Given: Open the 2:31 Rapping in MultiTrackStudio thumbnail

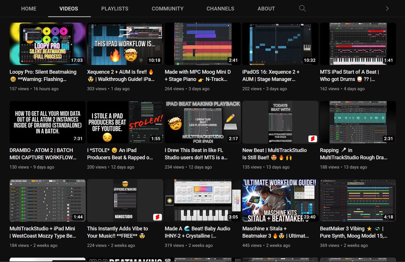Looking at the screenshot, I should (358, 122).
